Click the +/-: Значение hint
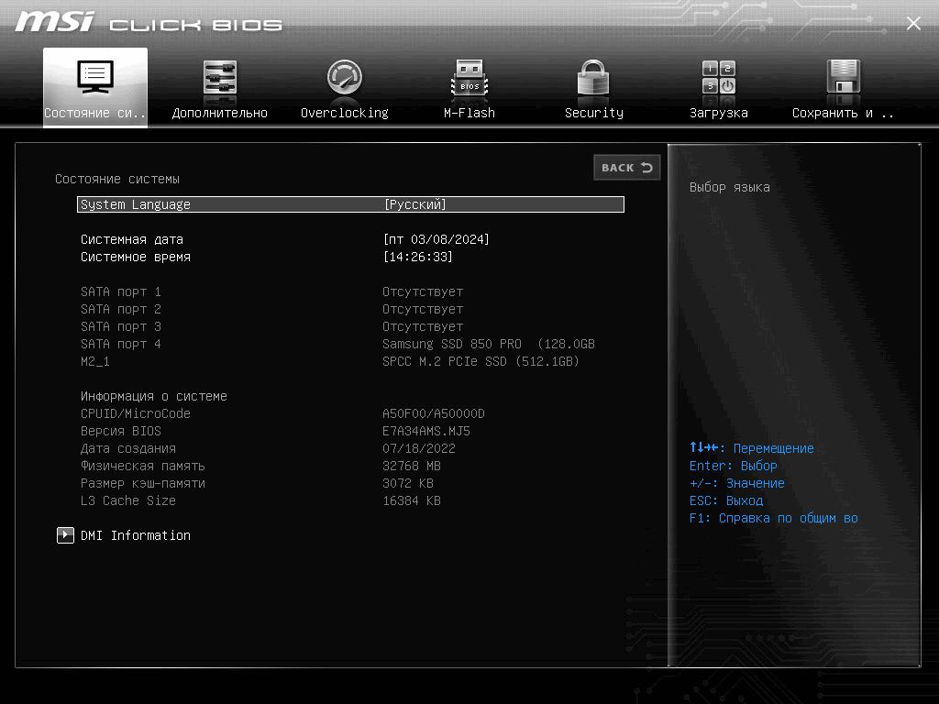This screenshot has width=939, height=704. click(736, 482)
